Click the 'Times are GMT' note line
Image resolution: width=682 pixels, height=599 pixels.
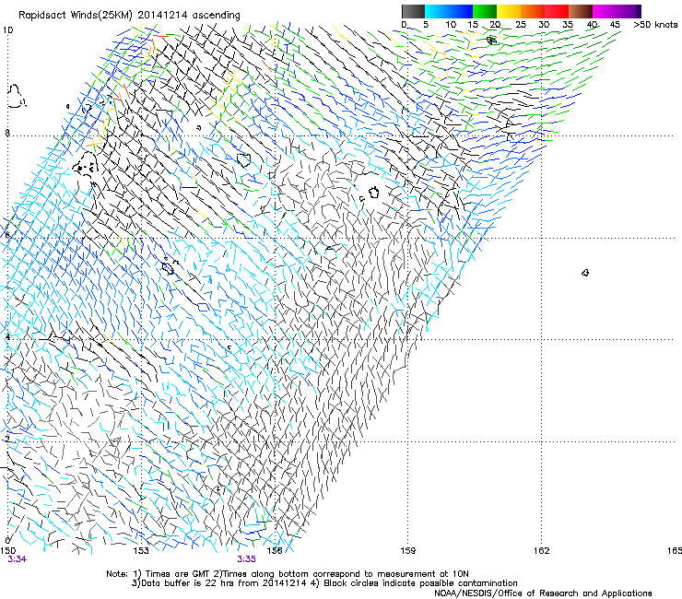tap(288, 574)
